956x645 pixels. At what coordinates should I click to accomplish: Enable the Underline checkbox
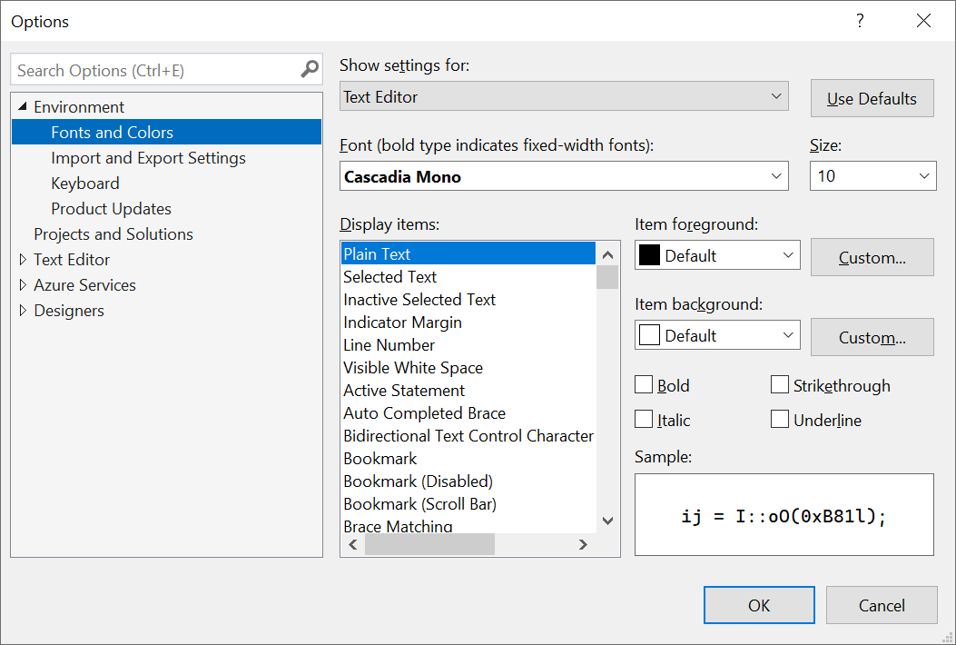tap(780, 419)
